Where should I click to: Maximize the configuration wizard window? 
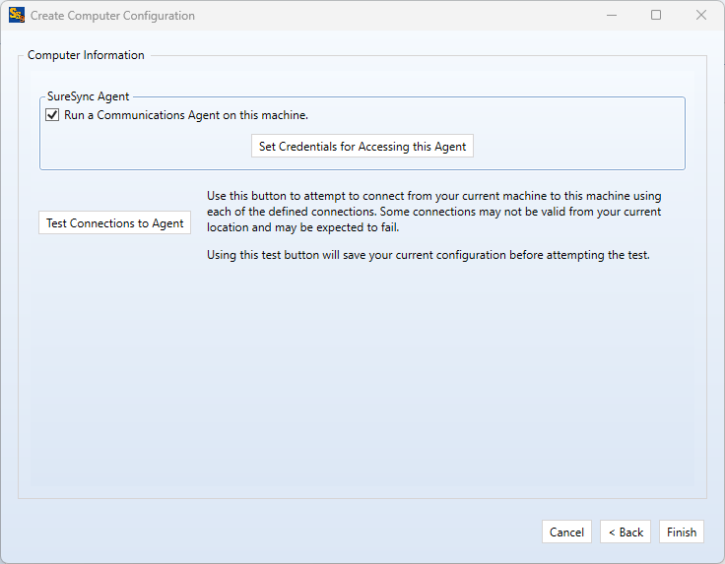pos(656,16)
